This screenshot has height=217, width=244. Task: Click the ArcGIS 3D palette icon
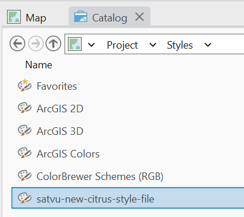tap(24, 130)
